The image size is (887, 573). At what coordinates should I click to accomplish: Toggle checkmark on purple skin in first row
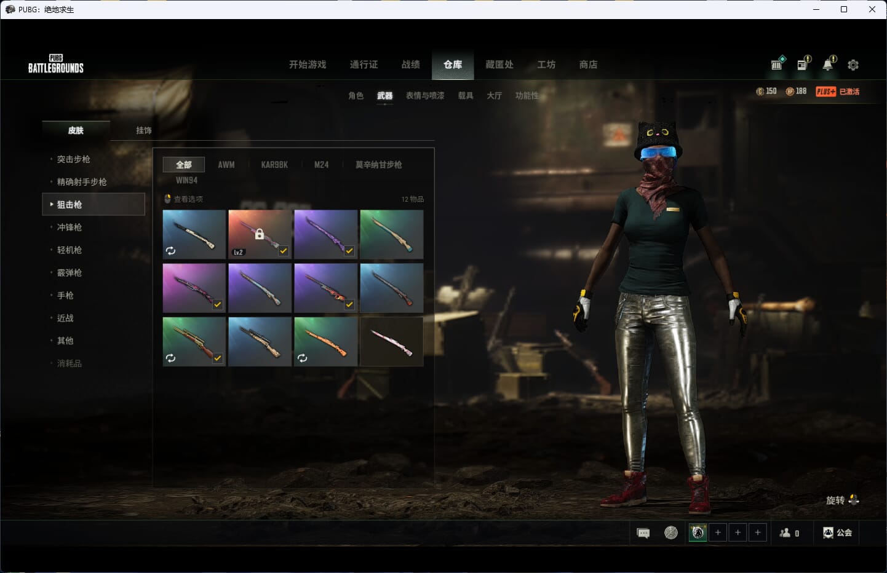coord(349,251)
